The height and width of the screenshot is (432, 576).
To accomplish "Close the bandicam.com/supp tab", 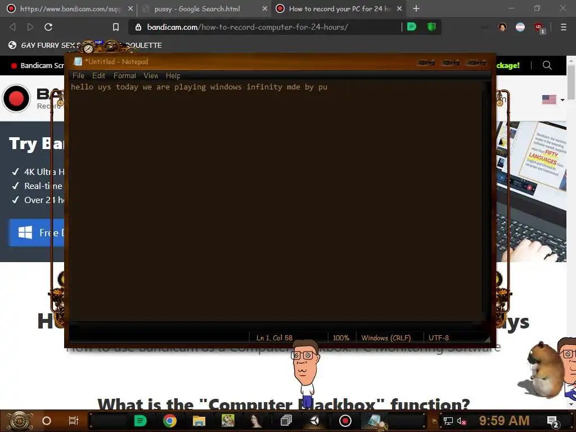I will [x=130, y=8].
